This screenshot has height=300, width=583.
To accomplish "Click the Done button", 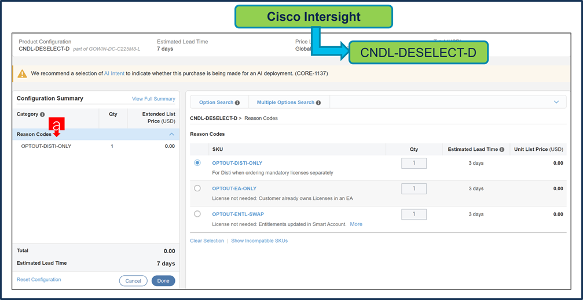I will (x=163, y=281).
